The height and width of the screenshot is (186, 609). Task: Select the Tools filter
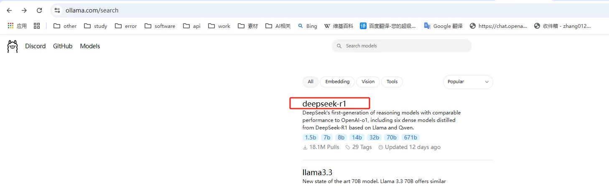pos(392,82)
